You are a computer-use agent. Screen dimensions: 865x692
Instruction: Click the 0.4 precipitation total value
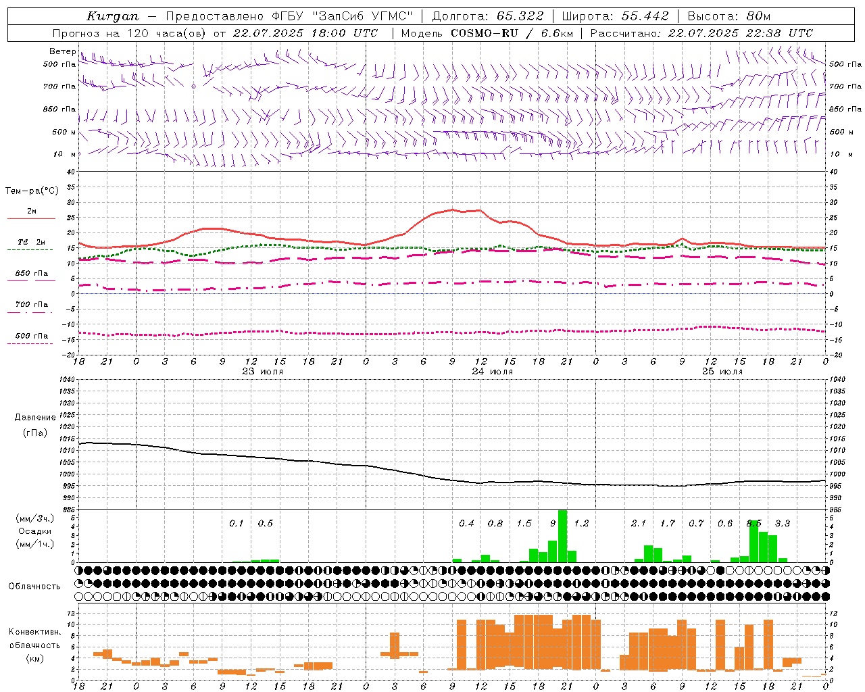click(466, 523)
